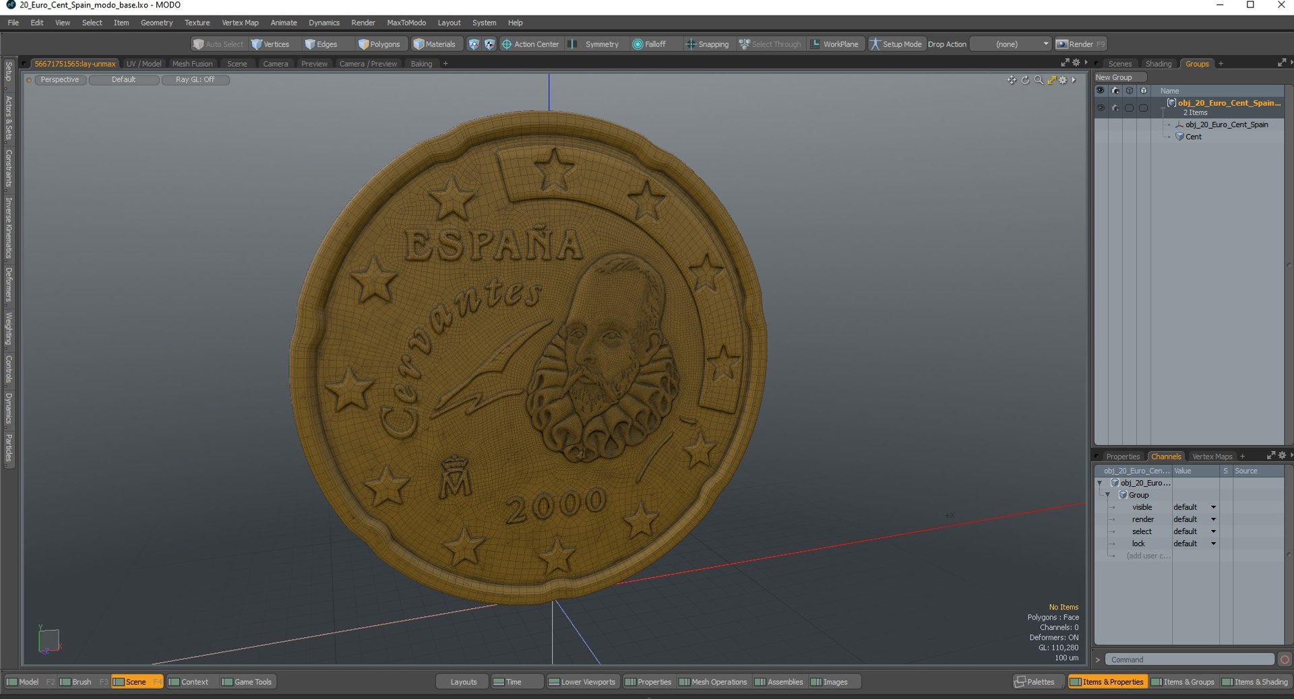Click the eye visibility column header

1101,90
